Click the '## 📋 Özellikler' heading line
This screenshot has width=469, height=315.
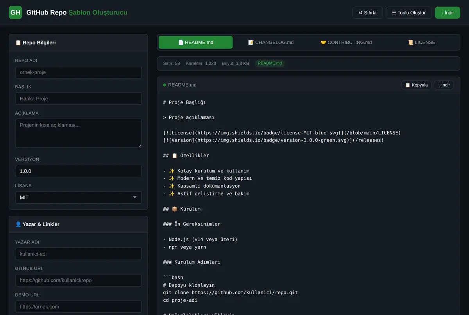click(x=186, y=156)
